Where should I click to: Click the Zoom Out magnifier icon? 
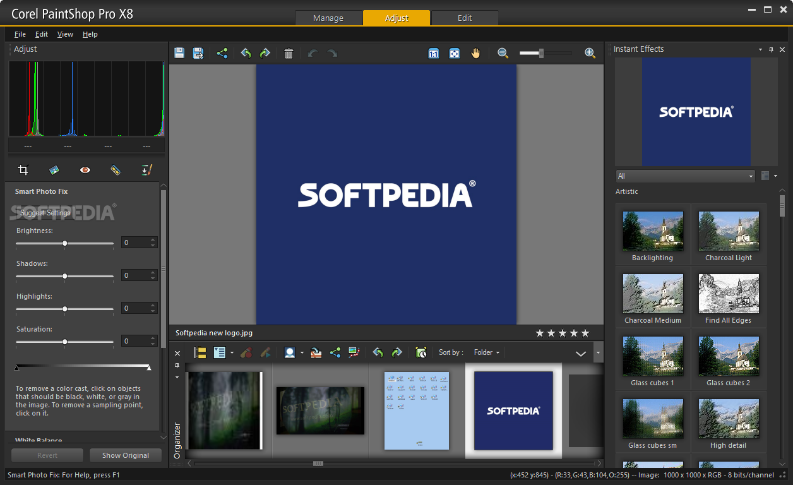[503, 54]
